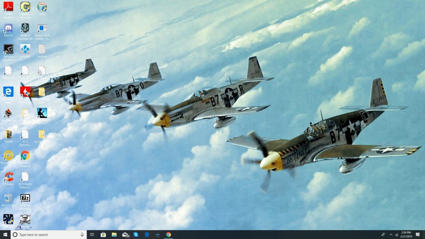Open Task View on the taskbar

pyautogui.click(x=92, y=234)
